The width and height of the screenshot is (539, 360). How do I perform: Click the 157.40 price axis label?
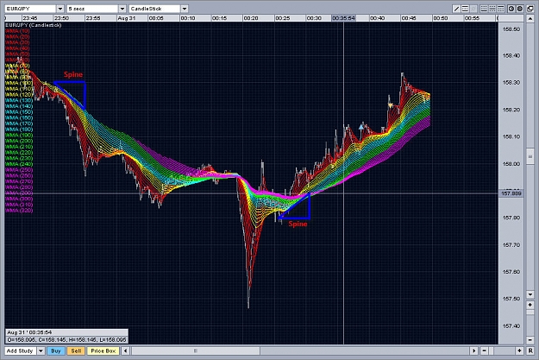tap(511, 326)
